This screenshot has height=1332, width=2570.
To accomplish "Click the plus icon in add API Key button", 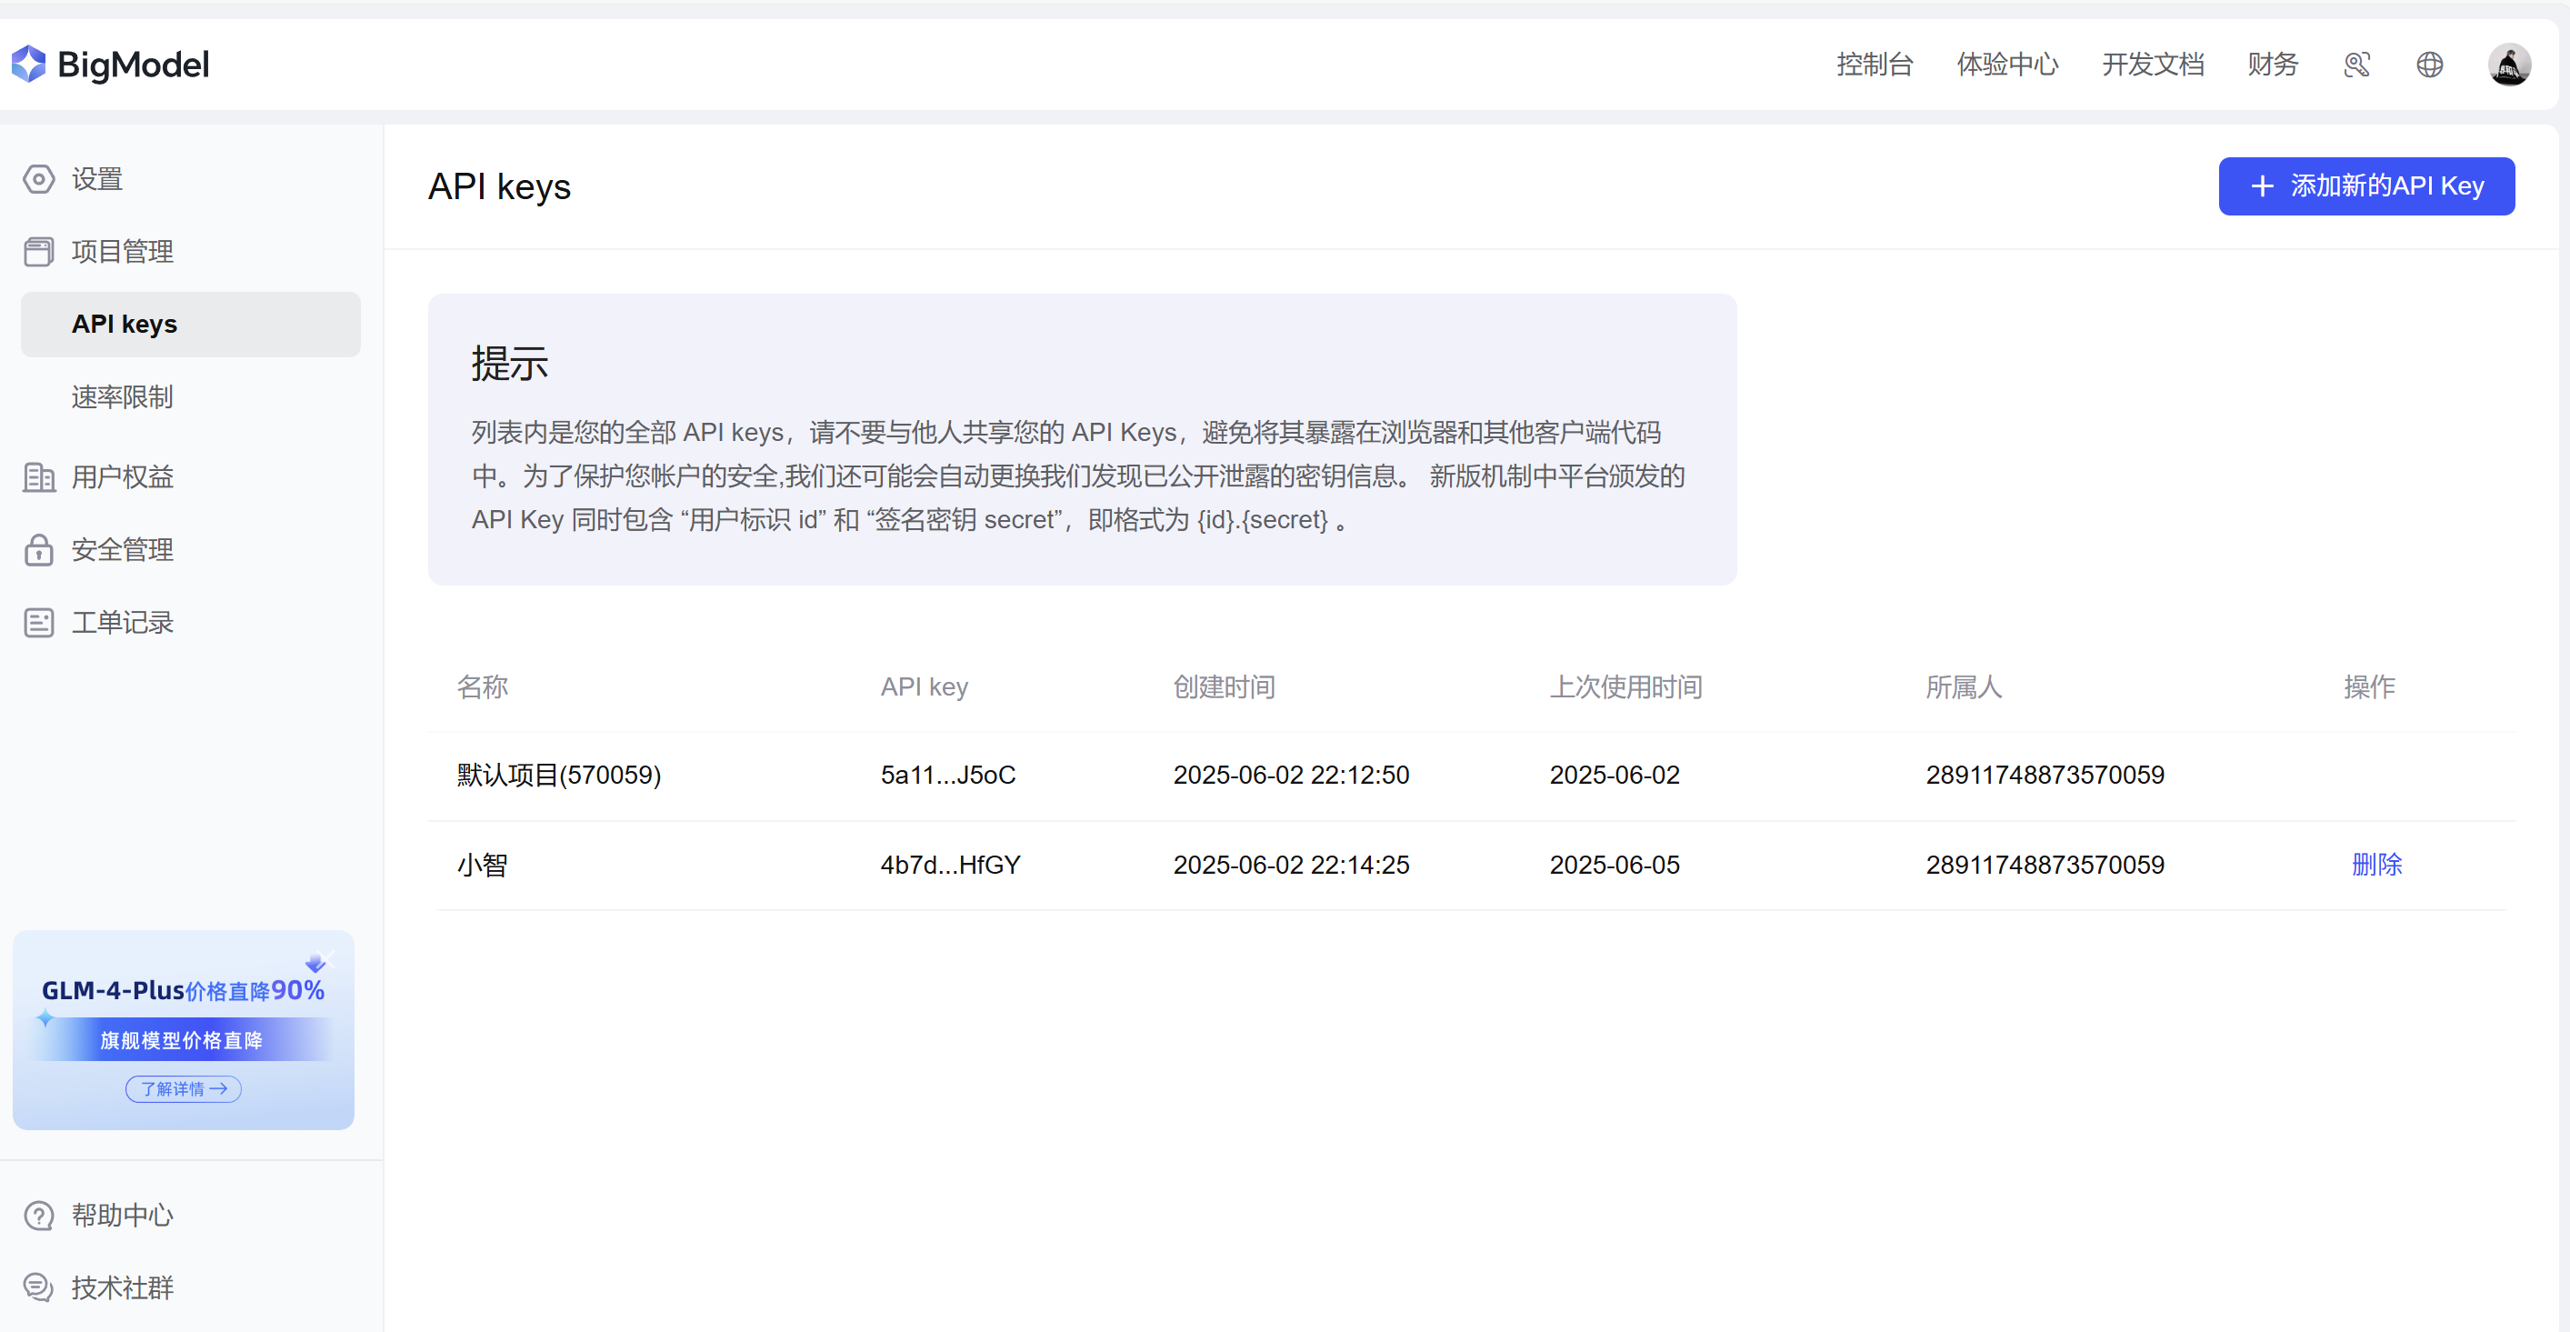I will pyautogui.click(x=2263, y=186).
